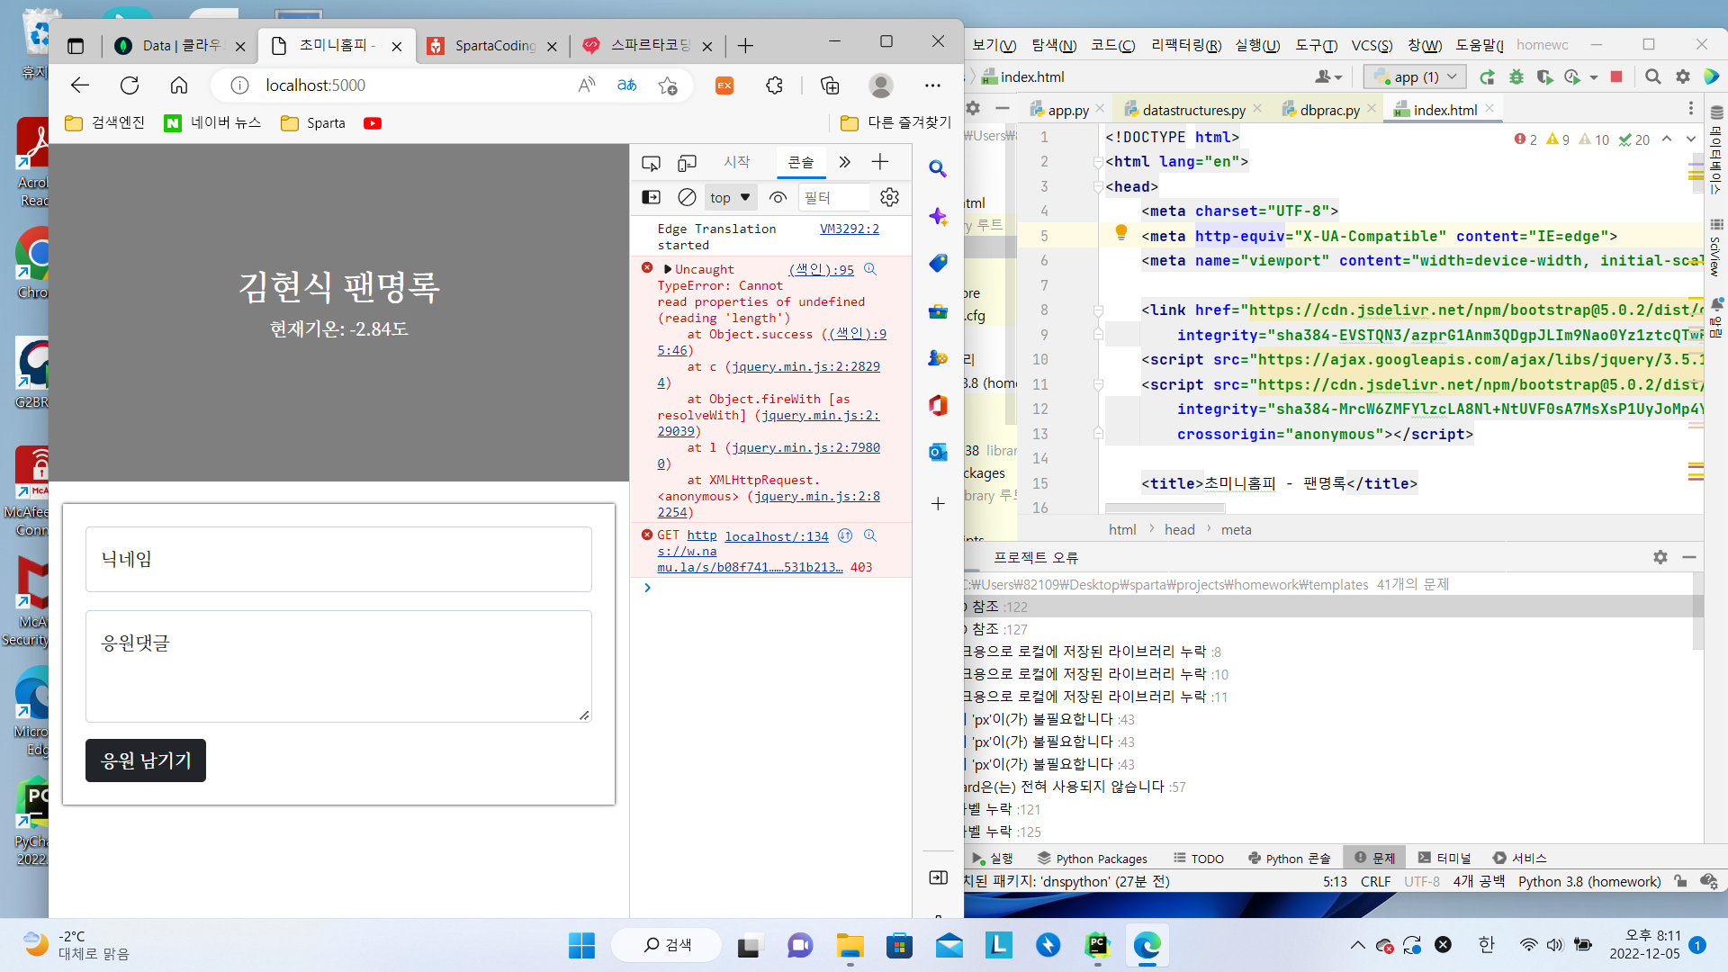This screenshot has width=1728, height=972.
Task: Toggle the console sidebar panel
Action: [651, 197]
